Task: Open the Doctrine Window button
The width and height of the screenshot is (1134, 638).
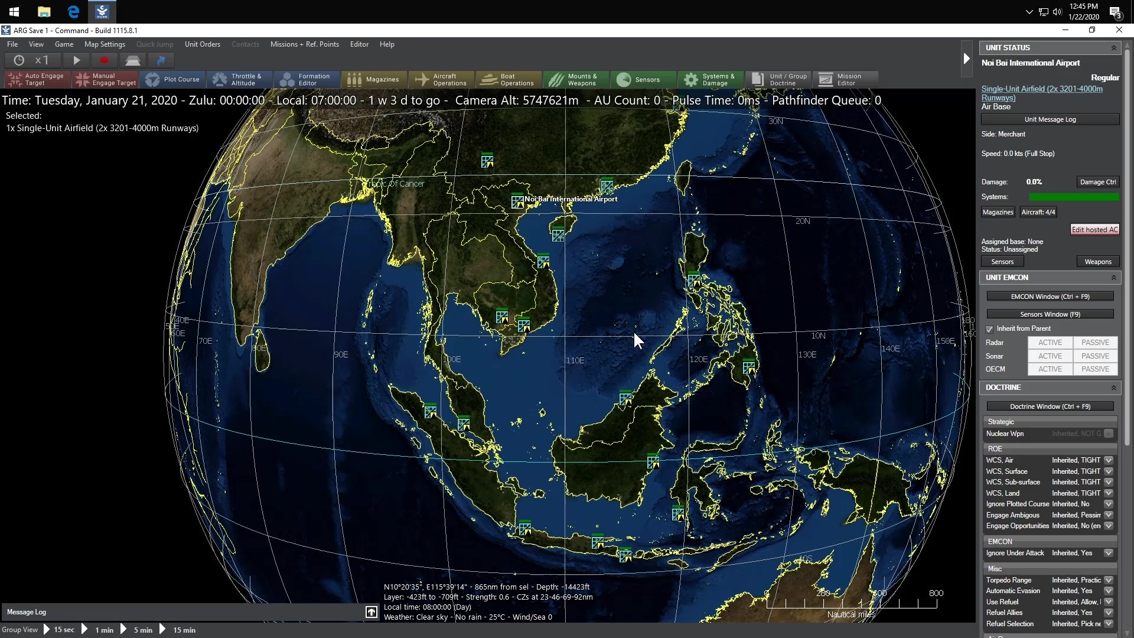Action: (x=1050, y=406)
